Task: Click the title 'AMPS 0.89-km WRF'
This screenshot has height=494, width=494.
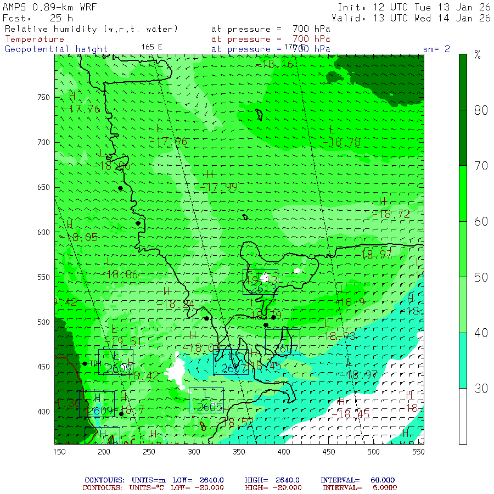Action: [50, 7]
